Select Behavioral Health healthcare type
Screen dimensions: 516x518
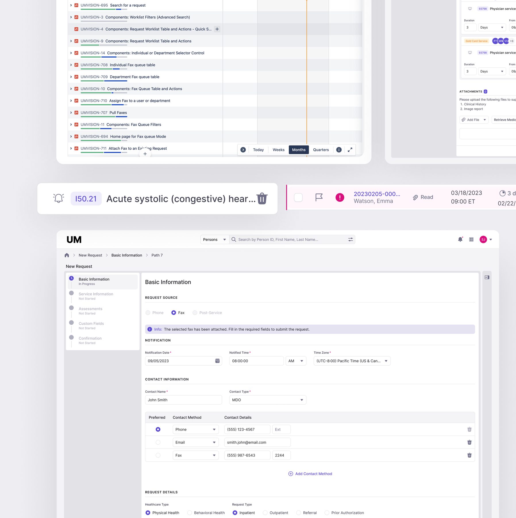click(x=190, y=513)
